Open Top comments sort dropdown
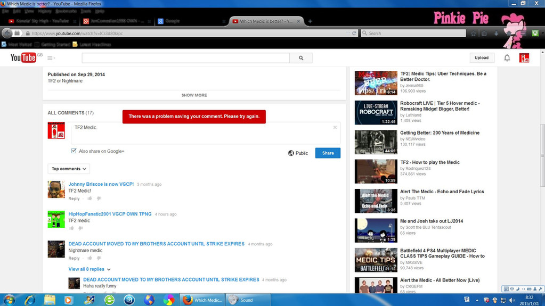Viewport: 545px width, 306px height. 69,169
